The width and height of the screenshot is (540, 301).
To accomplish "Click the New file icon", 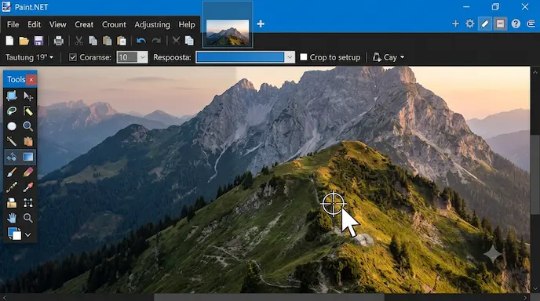I will pos(9,41).
